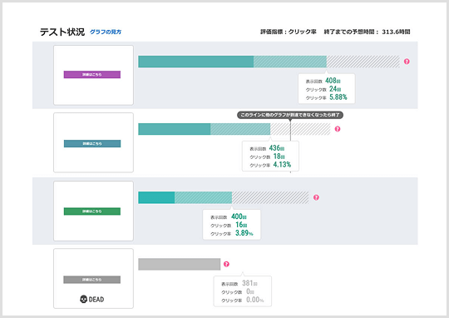
Task: Click the solid teal segment of top bar
Action: [x=196, y=62]
